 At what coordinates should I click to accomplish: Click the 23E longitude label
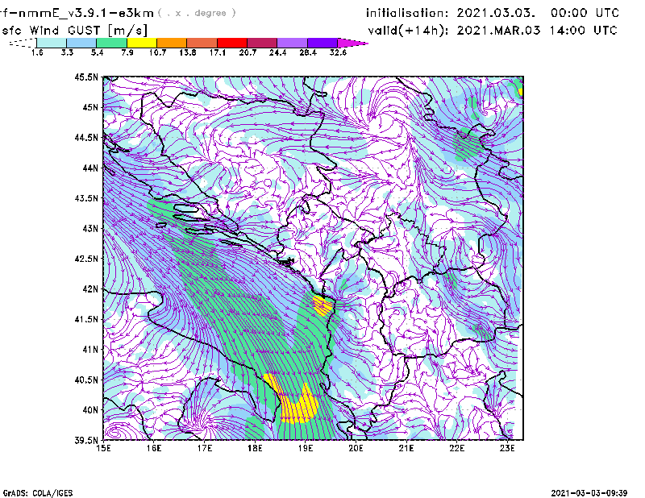pyautogui.click(x=507, y=448)
